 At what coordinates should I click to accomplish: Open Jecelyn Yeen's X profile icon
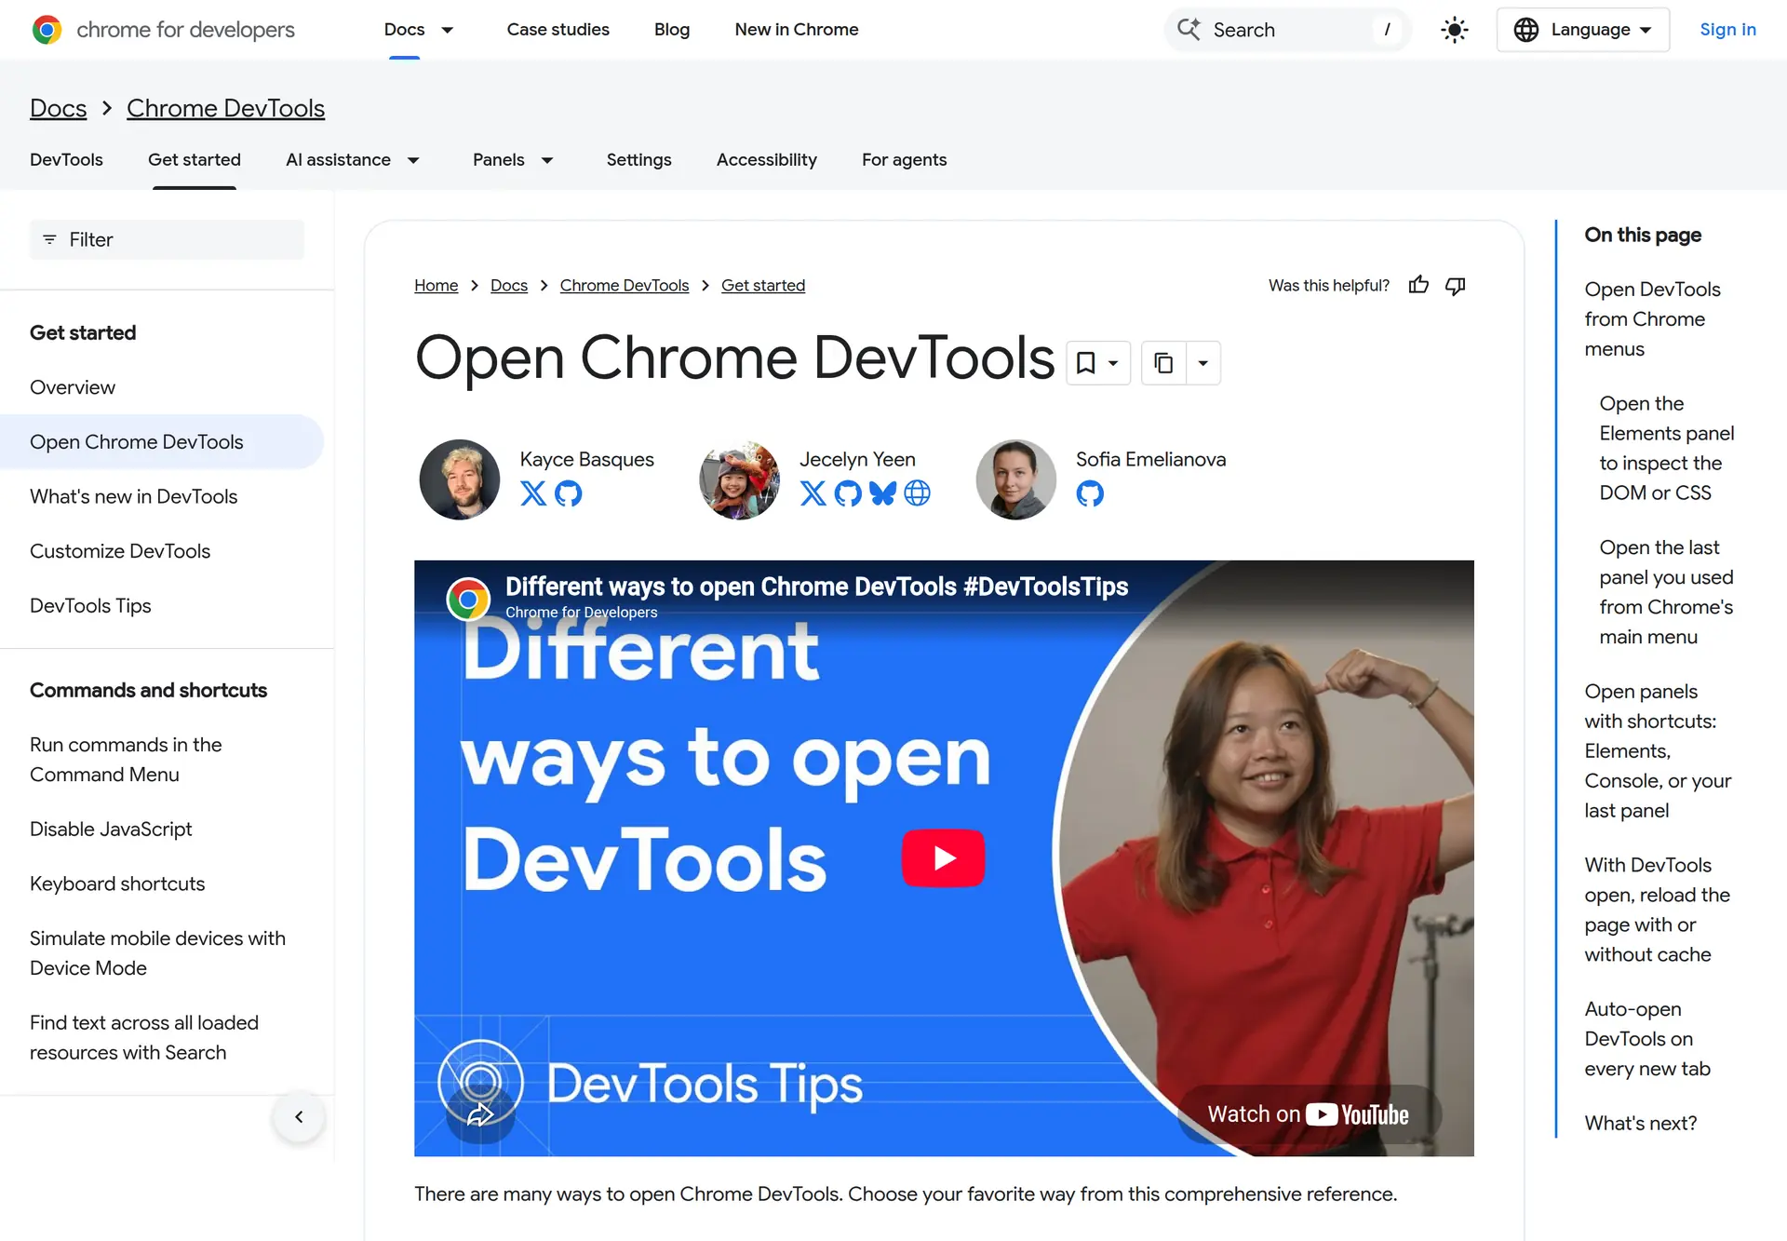point(813,493)
